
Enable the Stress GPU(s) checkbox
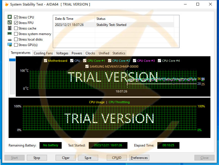click(16, 45)
